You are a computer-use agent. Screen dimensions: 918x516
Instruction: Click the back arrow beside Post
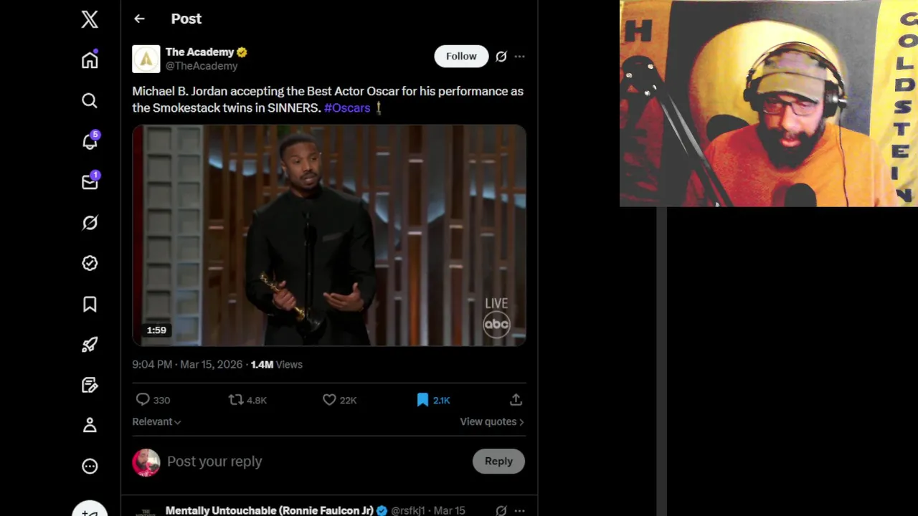(139, 19)
